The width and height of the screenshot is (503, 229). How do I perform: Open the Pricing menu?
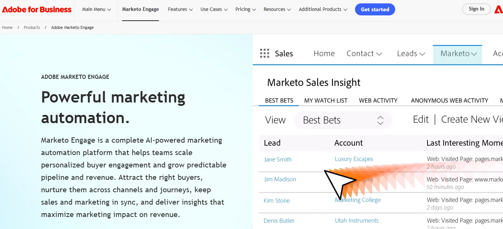pyautogui.click(x=245, y=9)
